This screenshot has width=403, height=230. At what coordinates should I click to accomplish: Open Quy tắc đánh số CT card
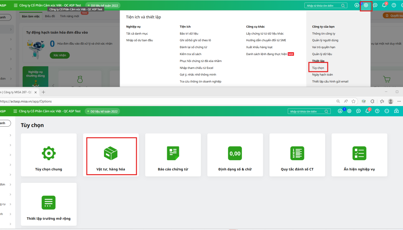coord(297,155)
